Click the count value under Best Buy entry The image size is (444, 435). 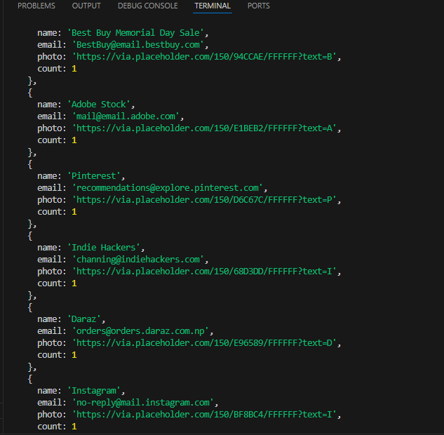[x=74, y=69]
